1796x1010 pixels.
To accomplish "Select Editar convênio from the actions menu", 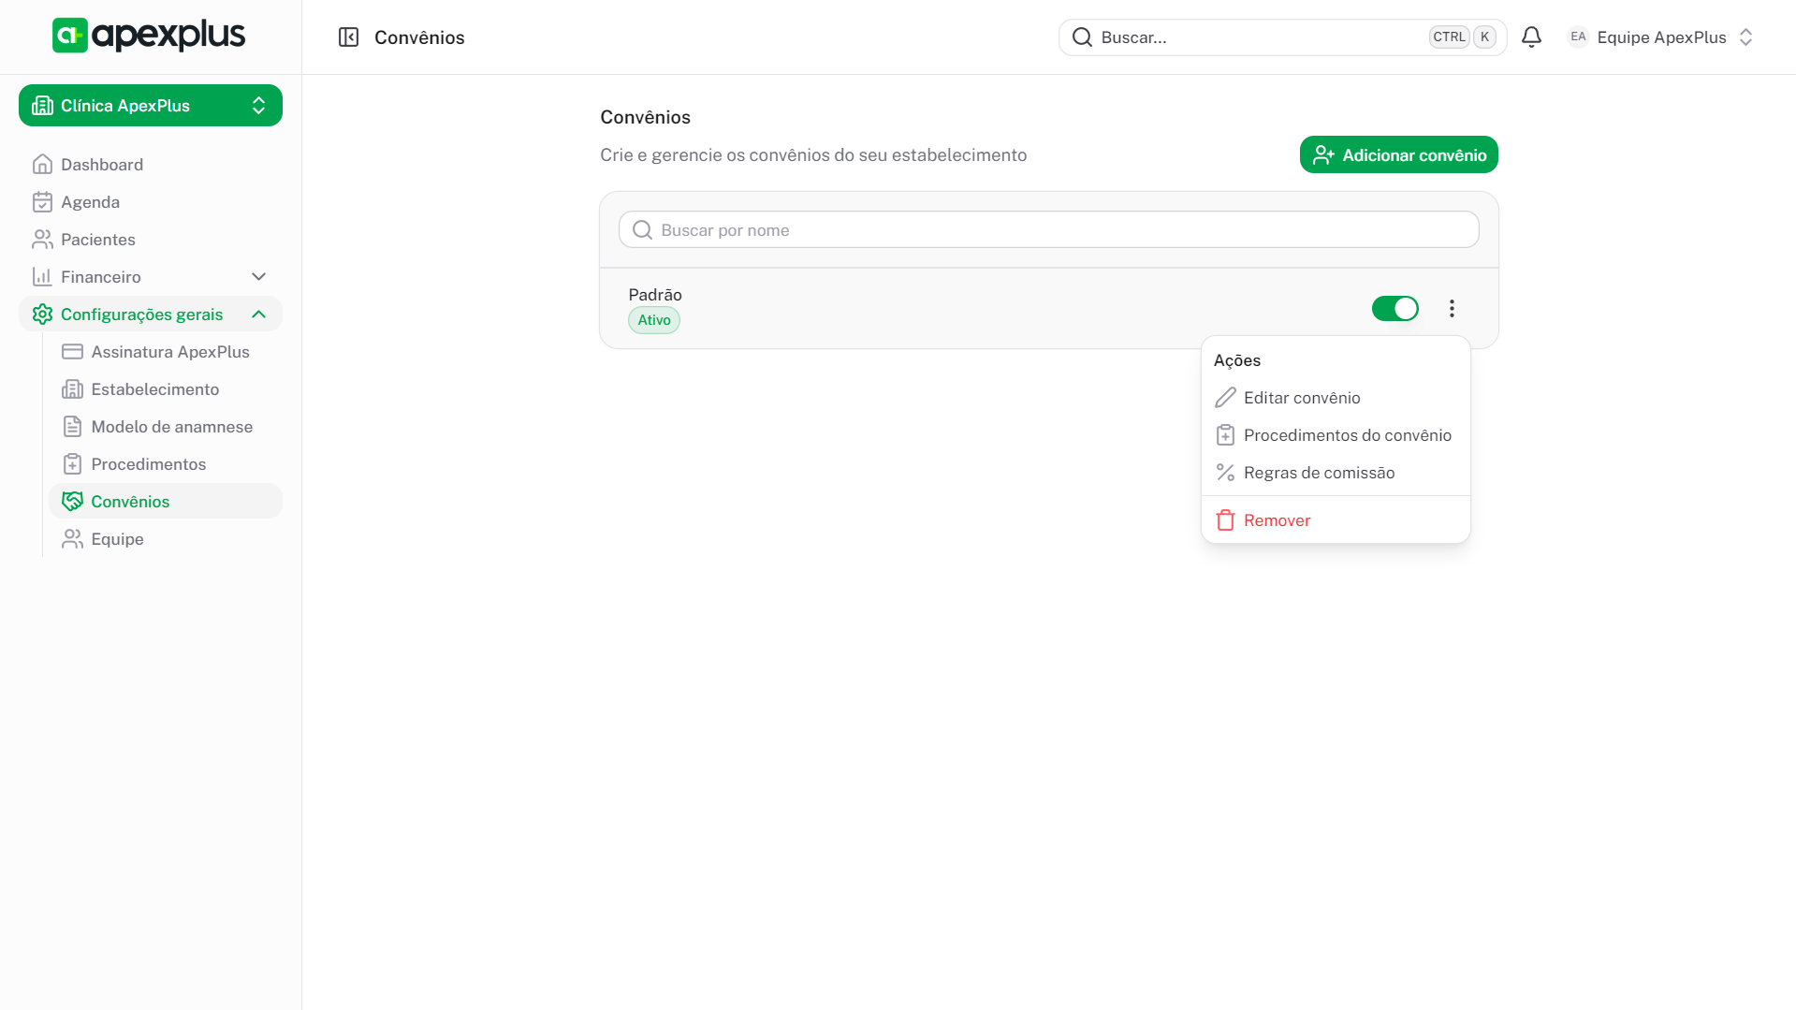I will click(1301, 398).
